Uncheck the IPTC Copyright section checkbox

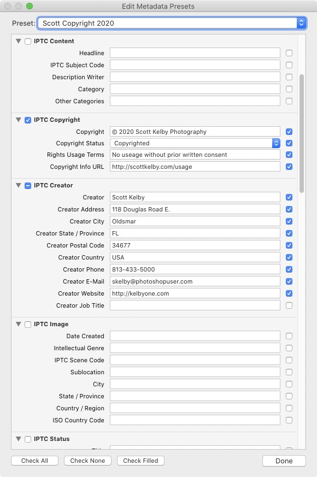click(28, 120)
